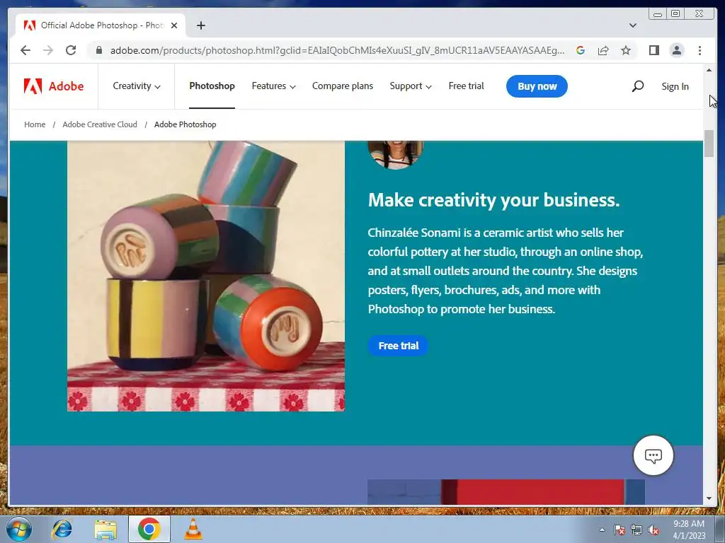
Task: Click the striped ceramic cups image
Action: pos(206,276)
